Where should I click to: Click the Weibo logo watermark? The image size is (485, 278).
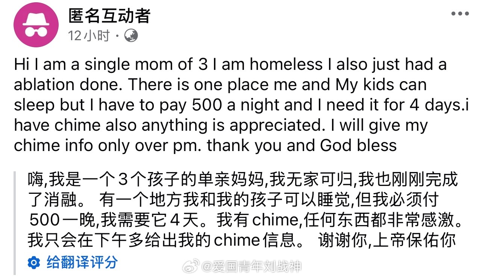coord(191,267)
